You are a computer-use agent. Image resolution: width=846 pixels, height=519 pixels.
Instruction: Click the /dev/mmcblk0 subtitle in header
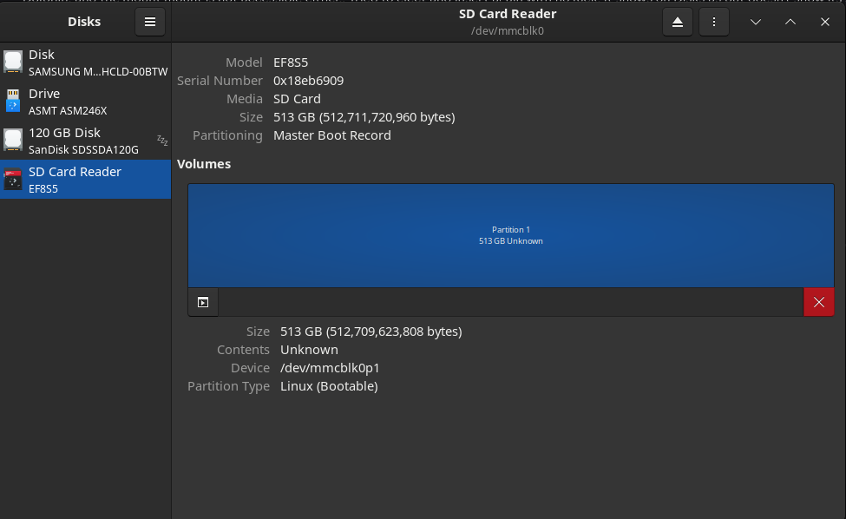[508, 30]
